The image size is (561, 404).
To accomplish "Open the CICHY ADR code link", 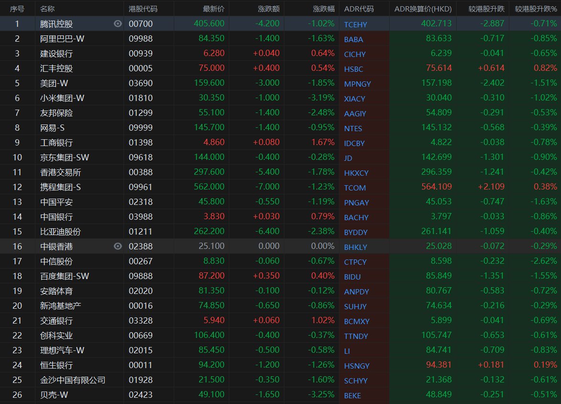I will tap(355, 54).
